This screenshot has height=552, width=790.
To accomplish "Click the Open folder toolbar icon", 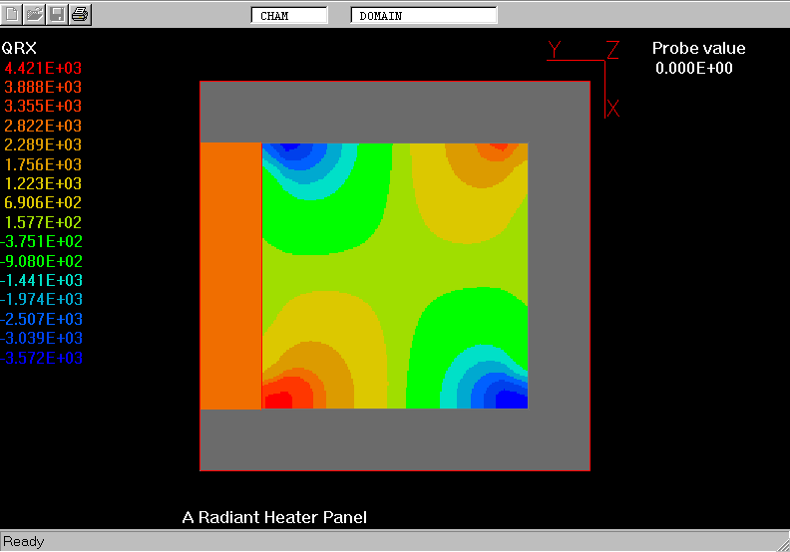I will 35,14.
